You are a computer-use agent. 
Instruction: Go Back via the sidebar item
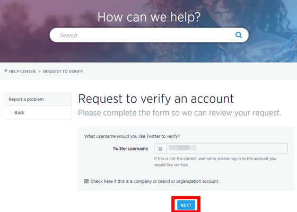(38, 112)
